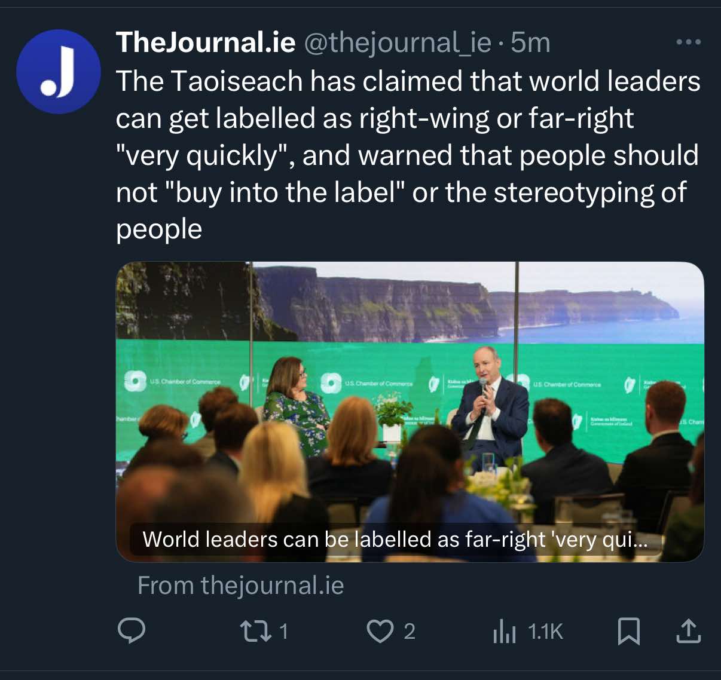Click the share upload icon
The width and height of the screenshot is (721, 680).
(688, 631)
